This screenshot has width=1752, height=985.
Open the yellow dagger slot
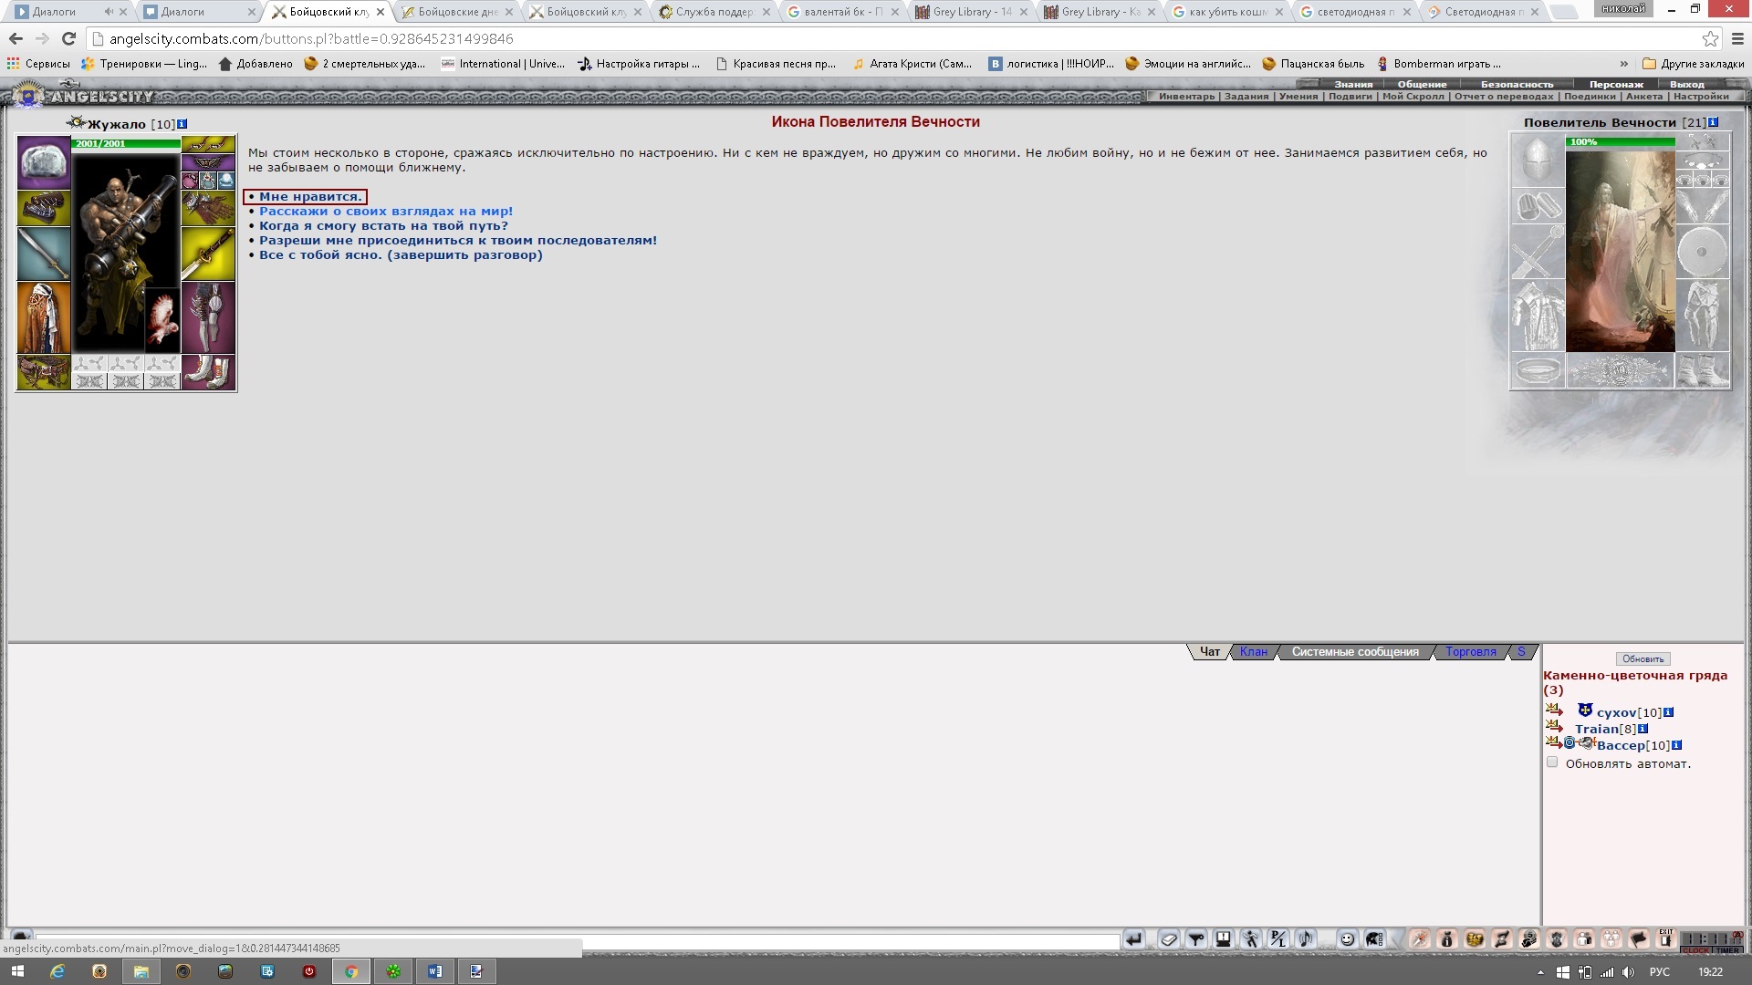208,254
